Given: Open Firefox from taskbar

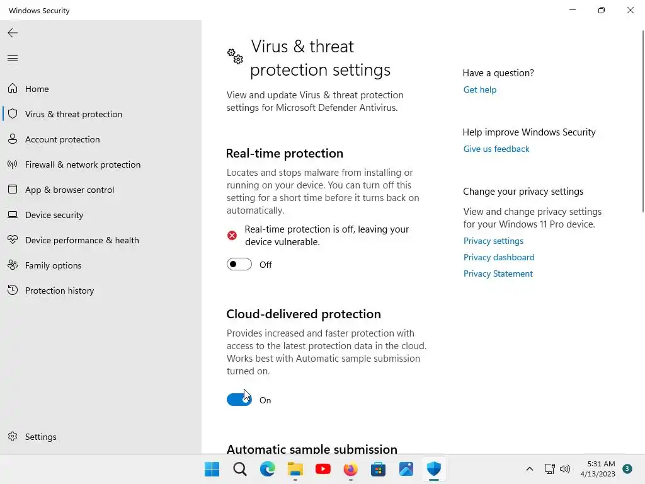Looking at the screenshot, I should [350, 469].
